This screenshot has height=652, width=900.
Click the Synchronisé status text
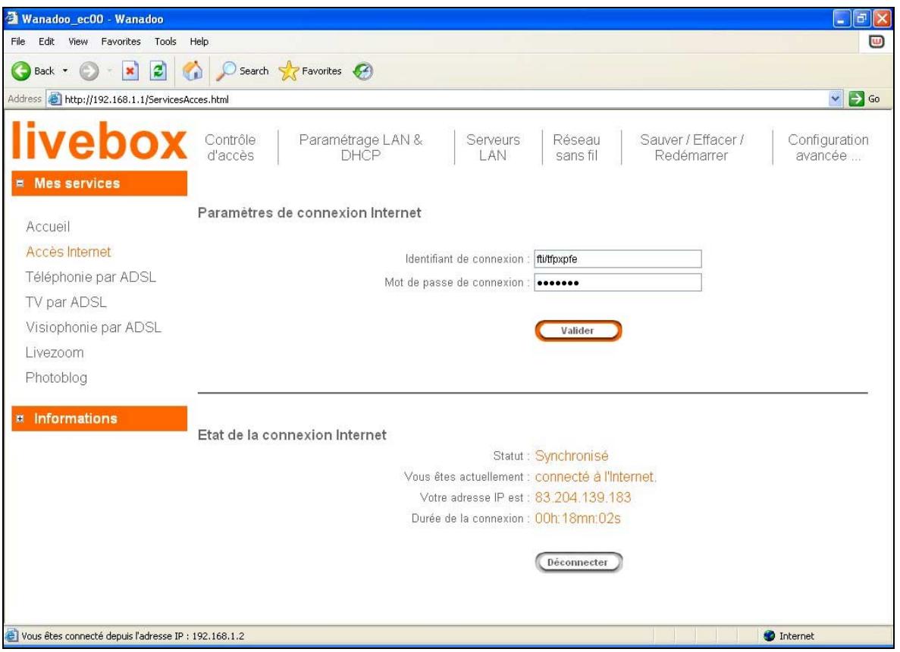(572, 456)
